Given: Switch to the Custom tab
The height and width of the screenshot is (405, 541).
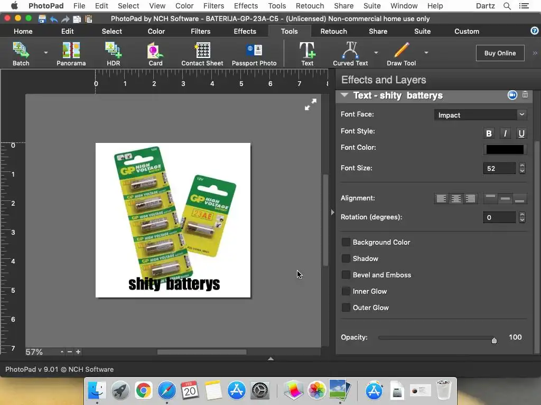Looking at the screenshot, I should tap(467, 31).
